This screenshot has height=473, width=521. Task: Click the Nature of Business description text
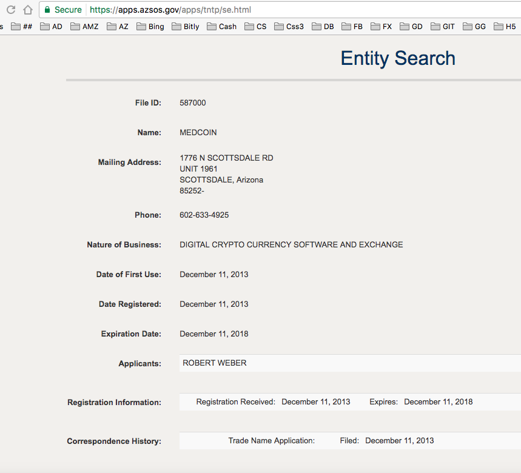tap(291, 245)
